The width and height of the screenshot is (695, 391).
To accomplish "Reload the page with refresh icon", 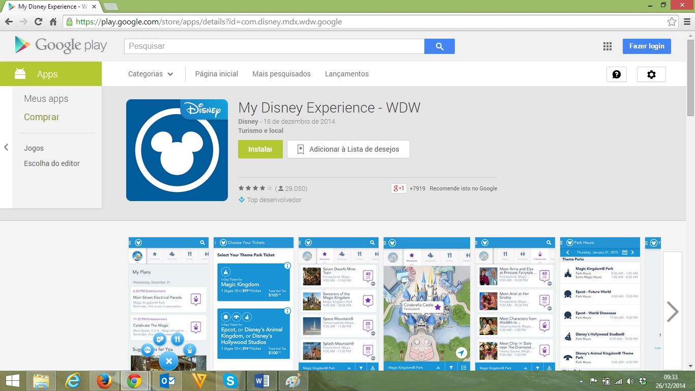I will 38,22.
